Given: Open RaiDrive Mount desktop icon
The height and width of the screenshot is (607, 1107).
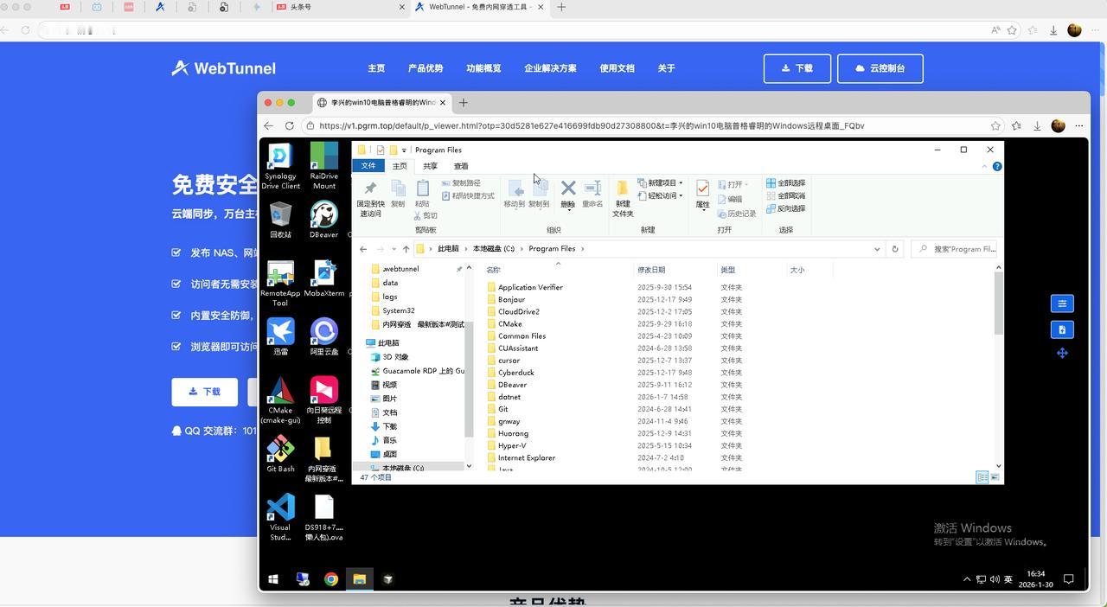Looking at the screenshot, I should (x=324, y=166).
